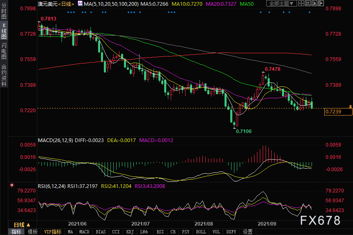Screen dimensions: 353x235
Task: Open the 合约资料 side tab
Action: click(x=4, y=75)
